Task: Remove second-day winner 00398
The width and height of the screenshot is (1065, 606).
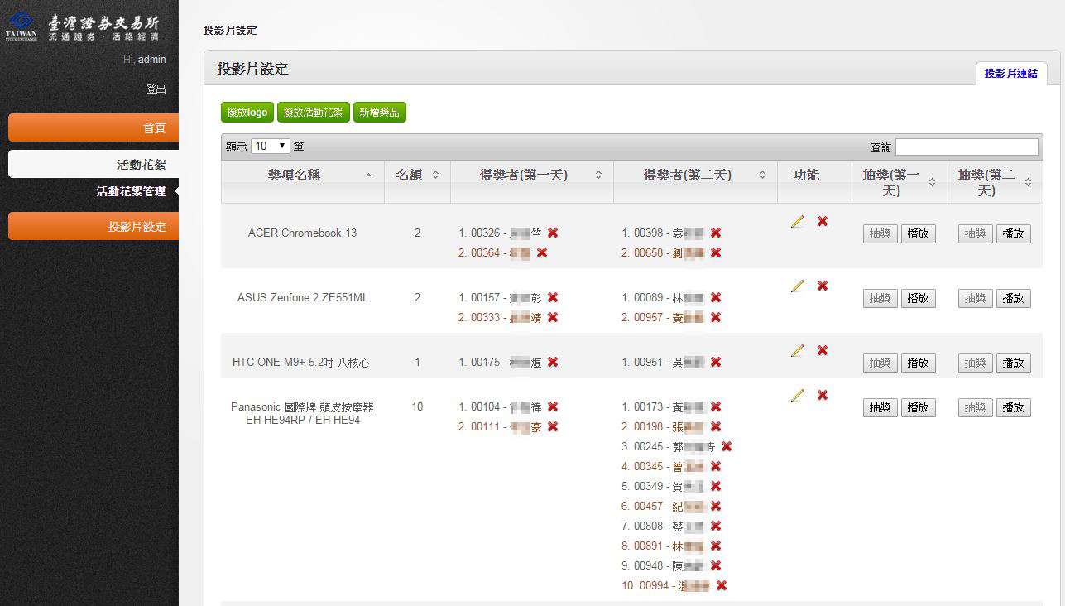Action: tap(716, 233)
